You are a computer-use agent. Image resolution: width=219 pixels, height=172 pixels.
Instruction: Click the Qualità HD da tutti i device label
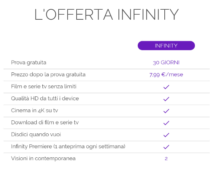tap(45, 99)
